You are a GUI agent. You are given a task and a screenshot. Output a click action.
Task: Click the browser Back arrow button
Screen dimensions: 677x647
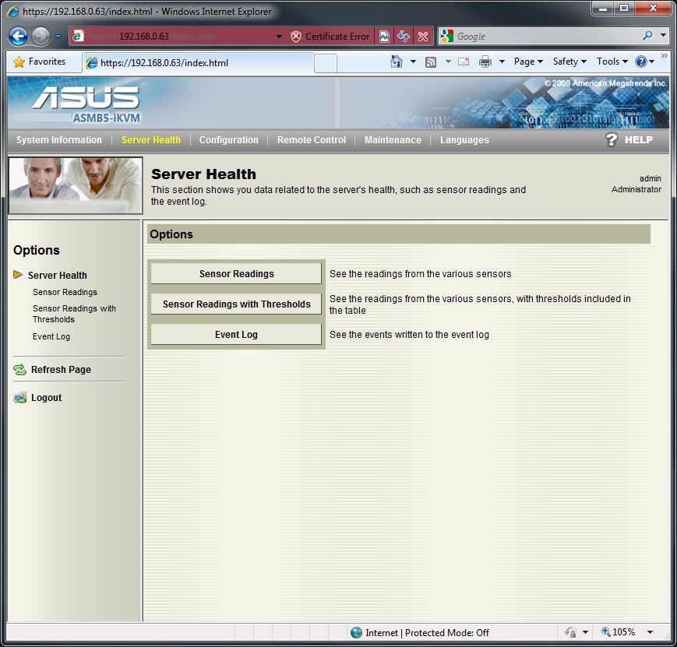coord(18,36)
